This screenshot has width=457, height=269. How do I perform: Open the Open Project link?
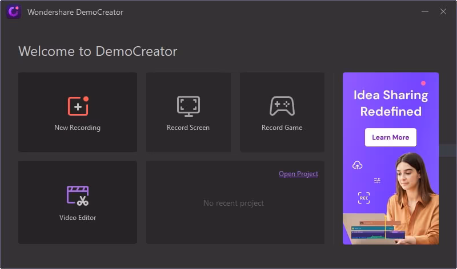click(x=298, y=174)
